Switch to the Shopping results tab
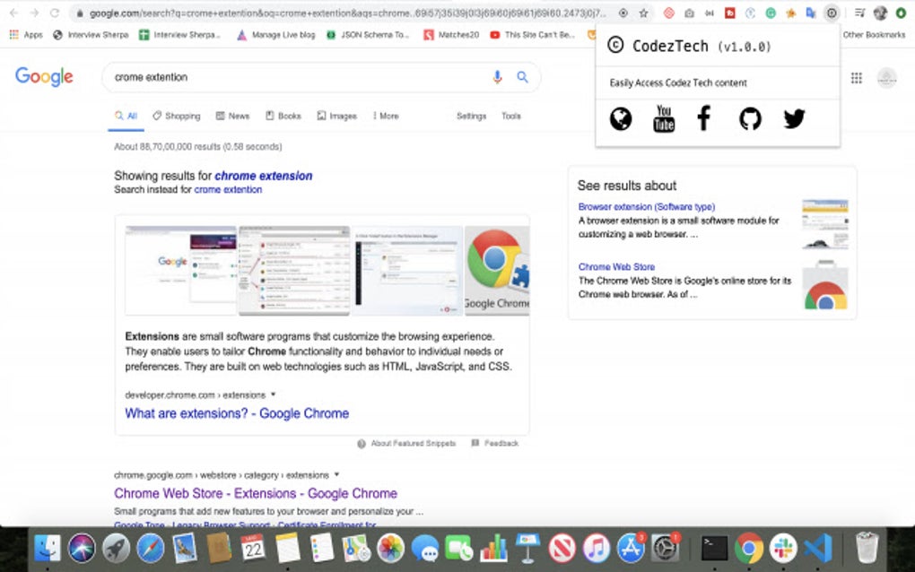Image resolution: width=915 pixels, height=572 pixels. pyautogui.click(x=176, y=116)
